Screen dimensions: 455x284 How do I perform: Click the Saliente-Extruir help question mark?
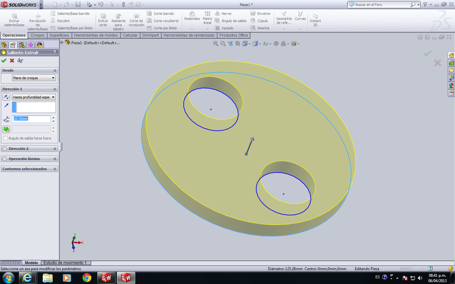55,52
